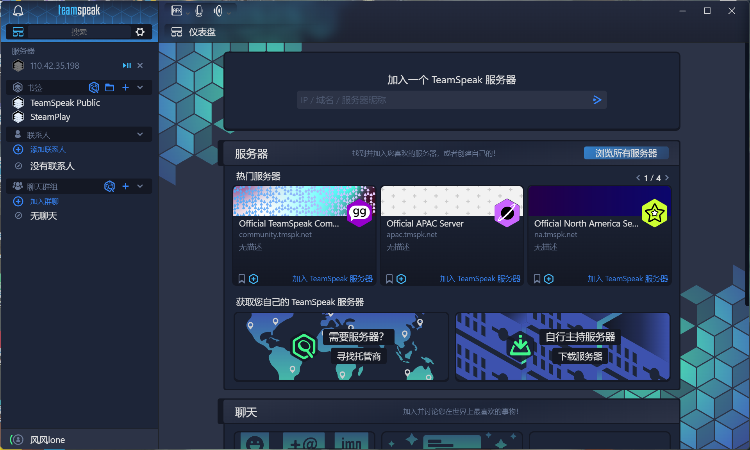The image size is (750, 450).
Task: Open the speaker options dropdown arrow
Action: (229, 13)
